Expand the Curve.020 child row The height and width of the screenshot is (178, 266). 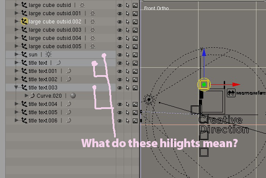pyautogui.click(x=26, y=96)
